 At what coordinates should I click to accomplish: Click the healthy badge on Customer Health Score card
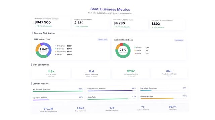coord(179,40)
